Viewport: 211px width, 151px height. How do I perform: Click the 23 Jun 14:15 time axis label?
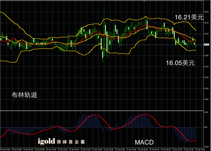(x=200, y=149)
